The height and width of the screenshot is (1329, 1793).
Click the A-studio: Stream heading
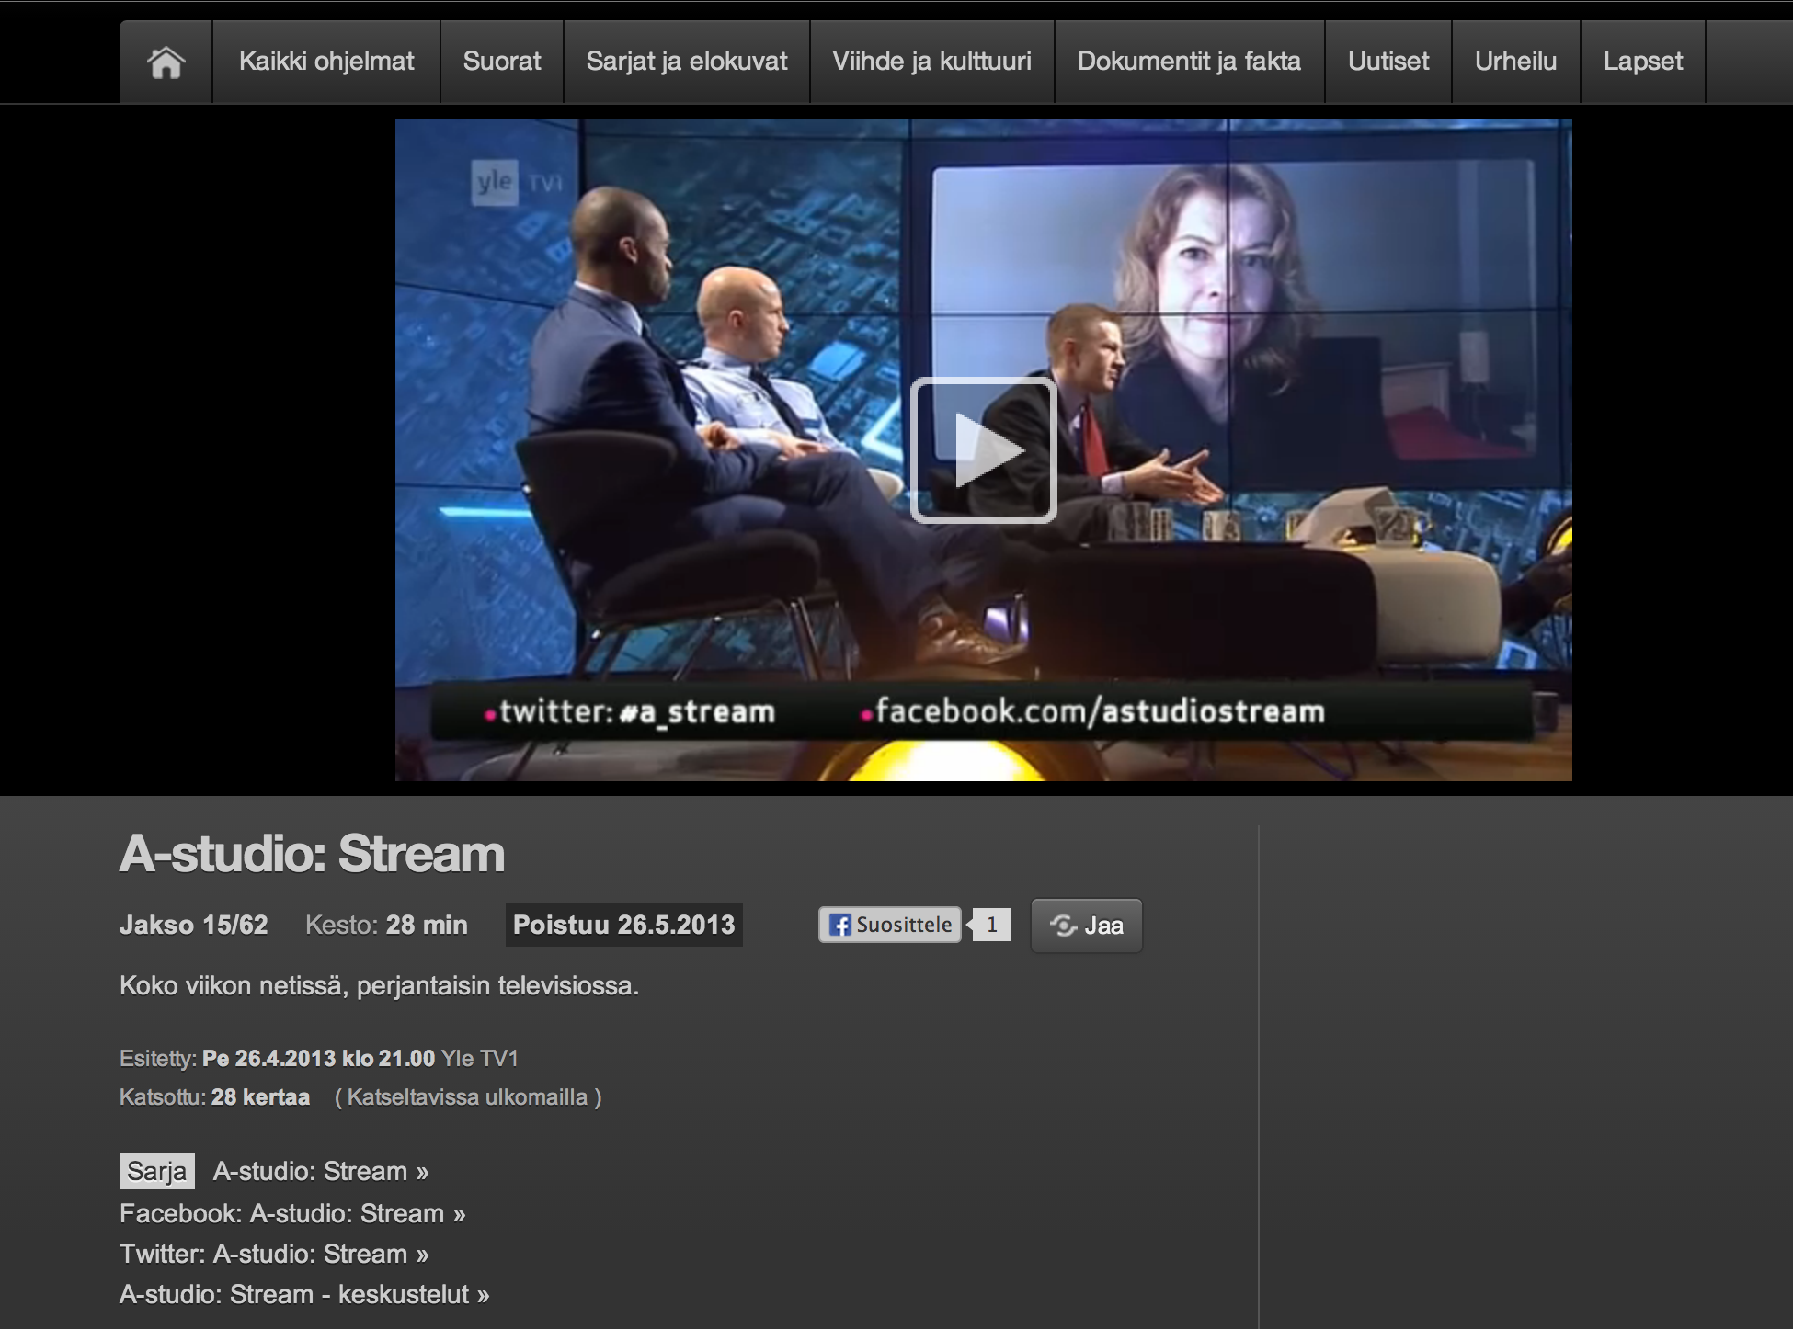(313, 854)
